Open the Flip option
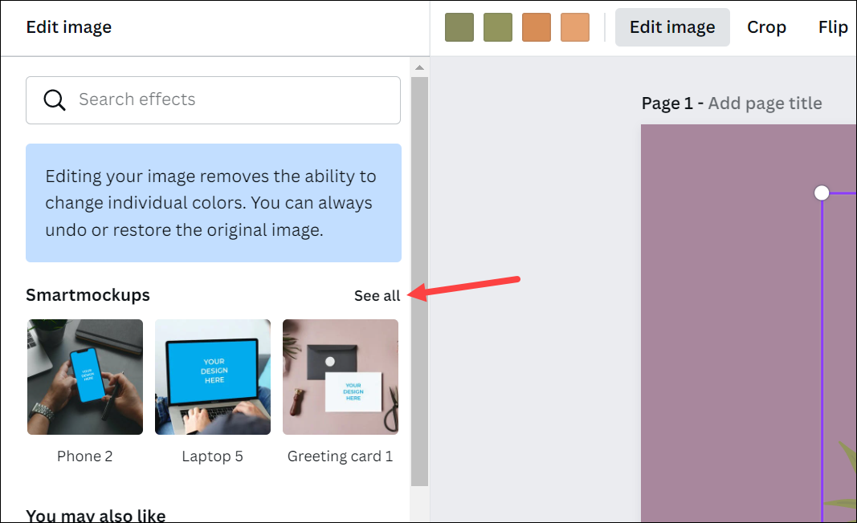Viewport: 857px width, 523px height. (x=833, y=27)
